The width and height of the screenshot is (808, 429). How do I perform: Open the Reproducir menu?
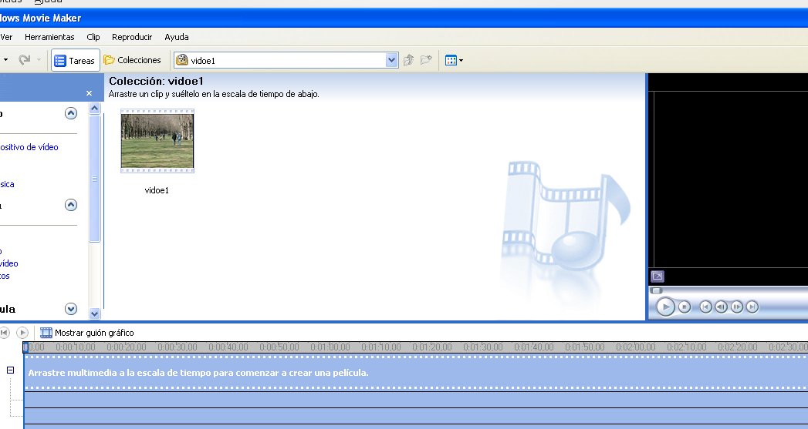click(x=132, y=37)
